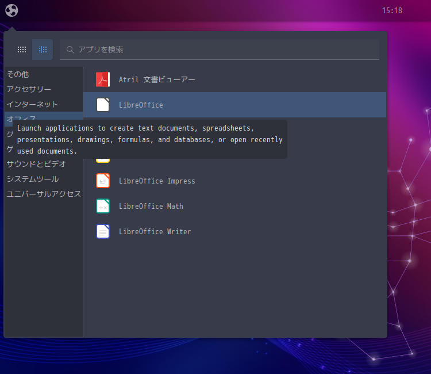Select the サウンドとビデオ category
The image size is (431, 374).
[x=44, y=164]
